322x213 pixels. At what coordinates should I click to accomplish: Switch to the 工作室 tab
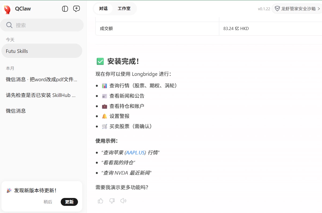coord(124,9)
